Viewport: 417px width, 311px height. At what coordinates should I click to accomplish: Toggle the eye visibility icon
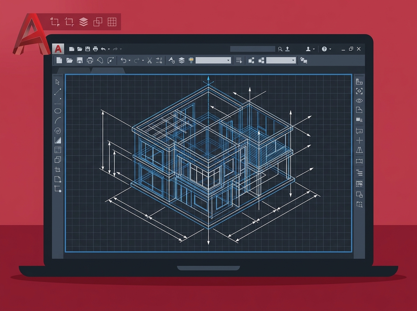tap(359, 101)
